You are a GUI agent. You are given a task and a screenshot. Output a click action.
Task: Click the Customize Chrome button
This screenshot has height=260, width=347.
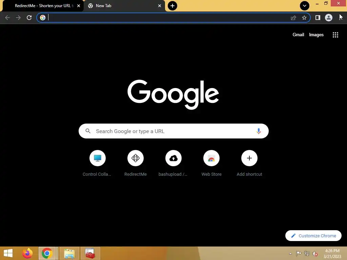coord(313,236)
